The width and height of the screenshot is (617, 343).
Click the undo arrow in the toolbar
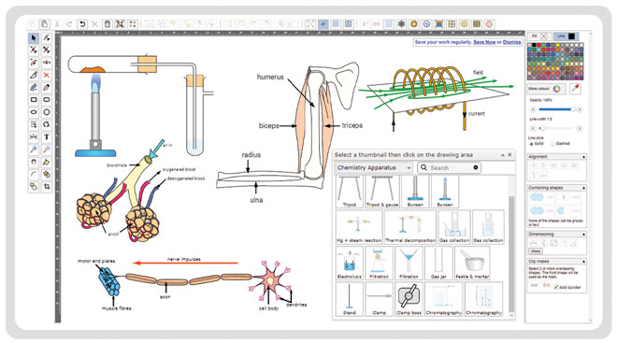point(82,24)
